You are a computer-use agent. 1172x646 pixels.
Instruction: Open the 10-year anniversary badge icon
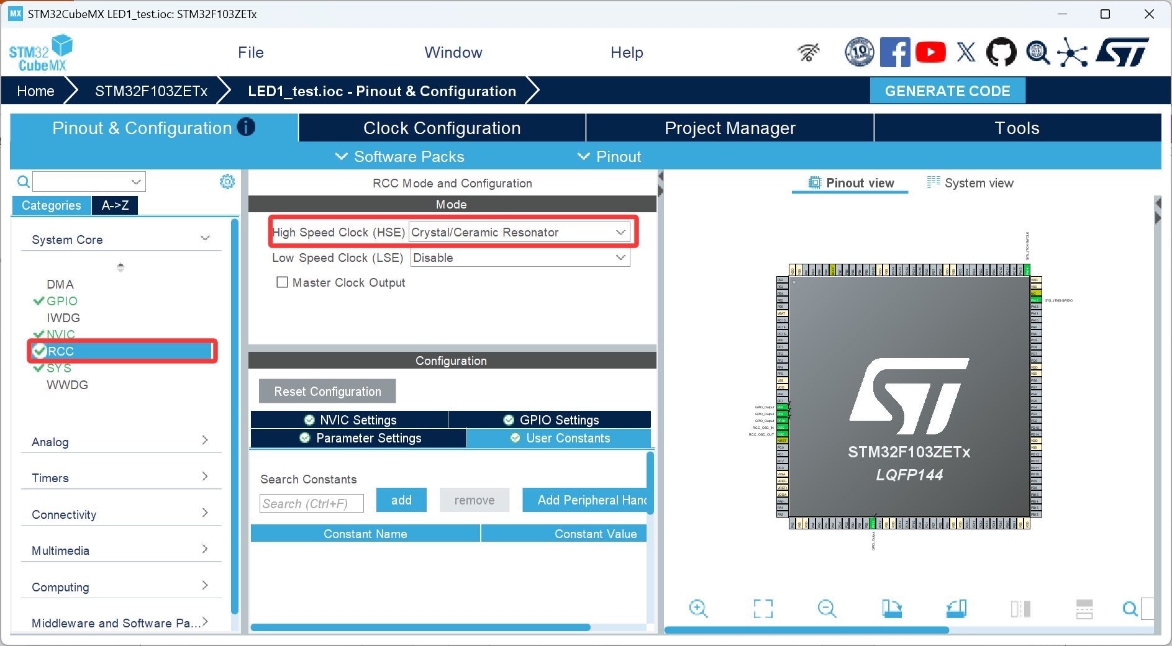[x=860, y=52]
